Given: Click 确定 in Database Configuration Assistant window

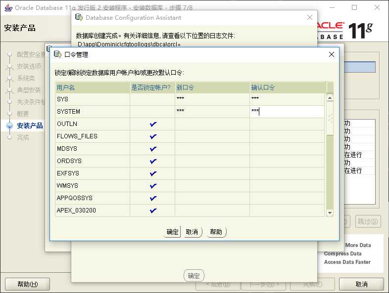Looking at the screenshot, I should tap(194, 276).
